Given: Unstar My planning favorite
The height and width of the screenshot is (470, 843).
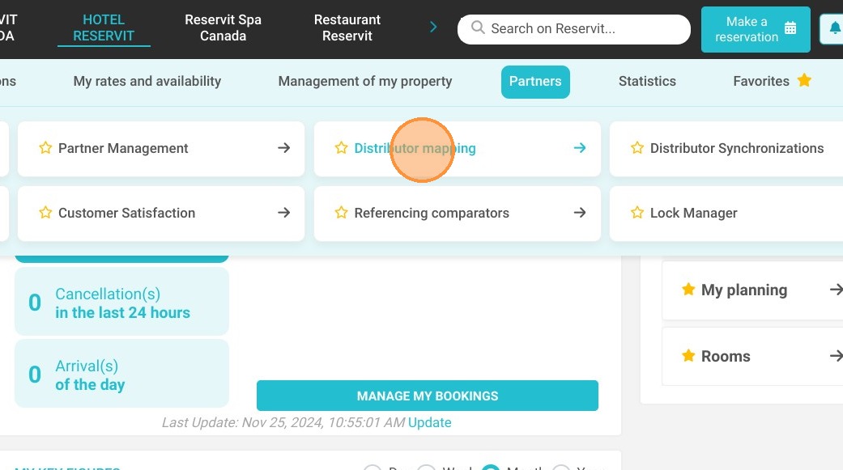Looking at the screenshot, I should coord(688,290).
